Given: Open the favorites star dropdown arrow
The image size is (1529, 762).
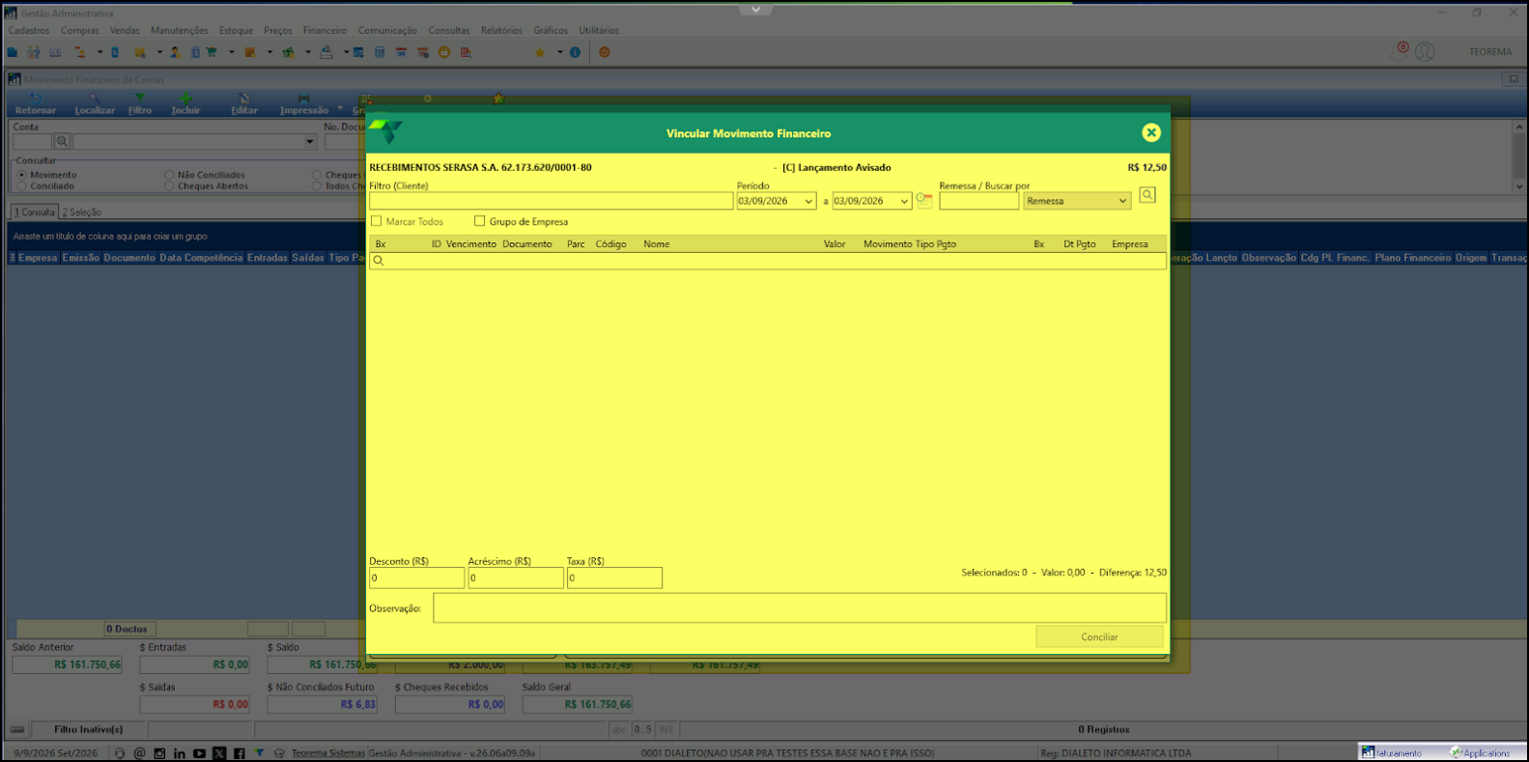Looking at the screenshot, I should tap(559, 52).
